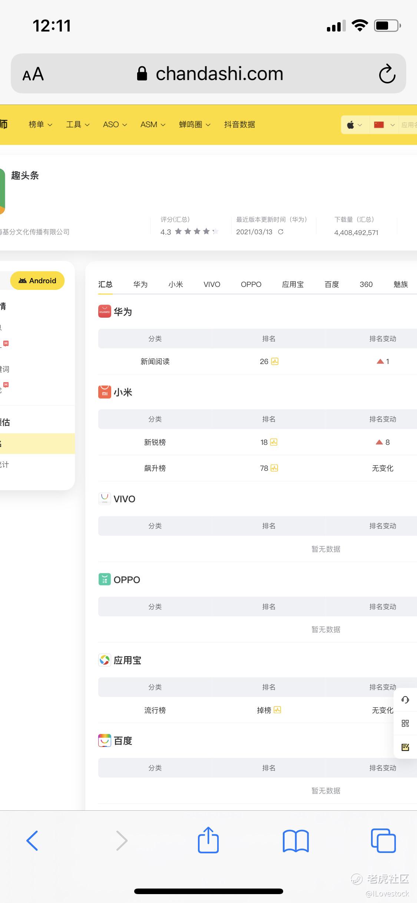Switch to the 应用宝 tab
417x903 pixels.
click(x=293, y=284)
